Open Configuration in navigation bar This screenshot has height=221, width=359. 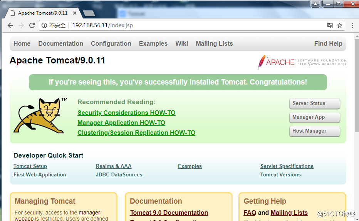[111, 44]
